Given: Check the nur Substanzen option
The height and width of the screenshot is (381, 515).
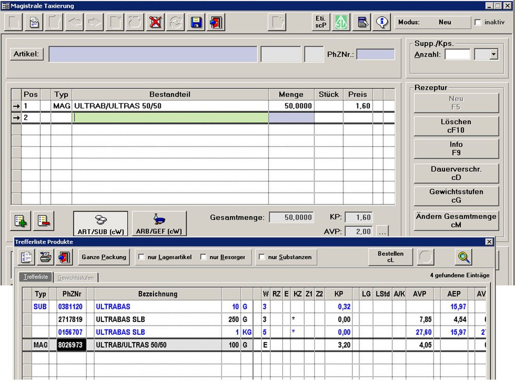Looking at the screenshot, I should click(262, 257).
